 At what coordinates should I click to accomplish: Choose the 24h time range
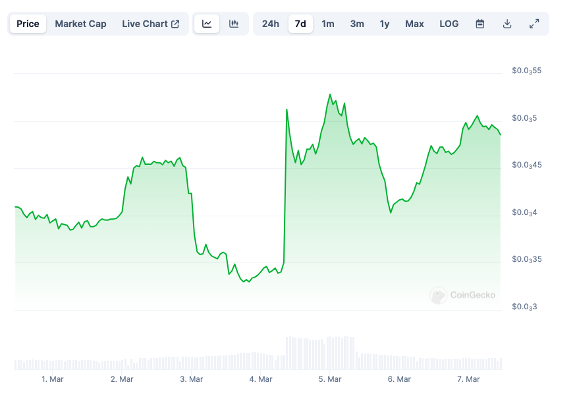[x=270, y=24]
